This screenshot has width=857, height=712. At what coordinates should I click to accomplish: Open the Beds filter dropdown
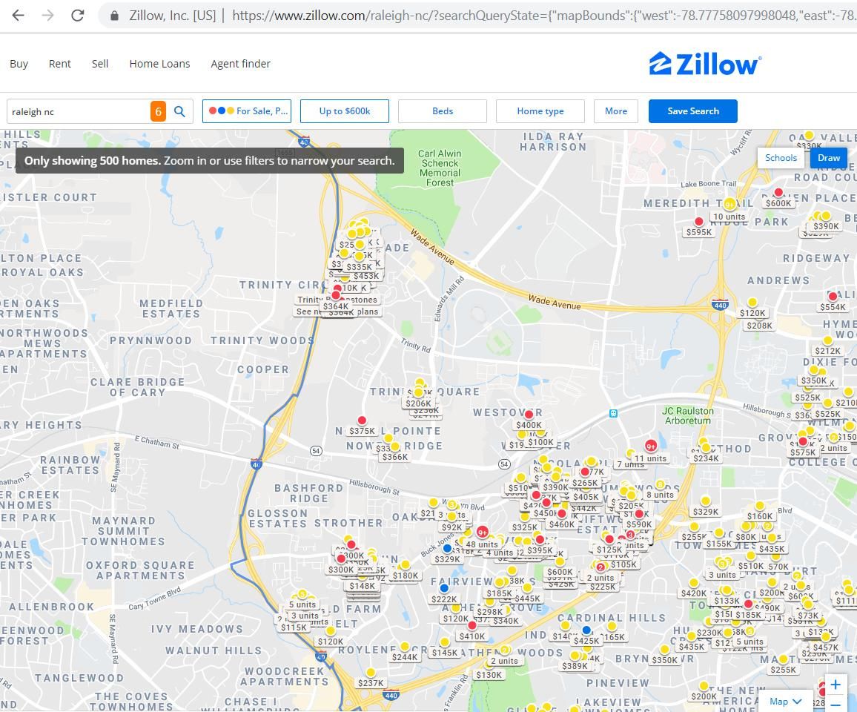point(443,111)
